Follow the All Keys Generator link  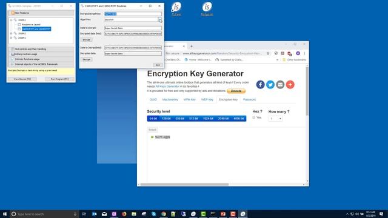pos(167,87)
